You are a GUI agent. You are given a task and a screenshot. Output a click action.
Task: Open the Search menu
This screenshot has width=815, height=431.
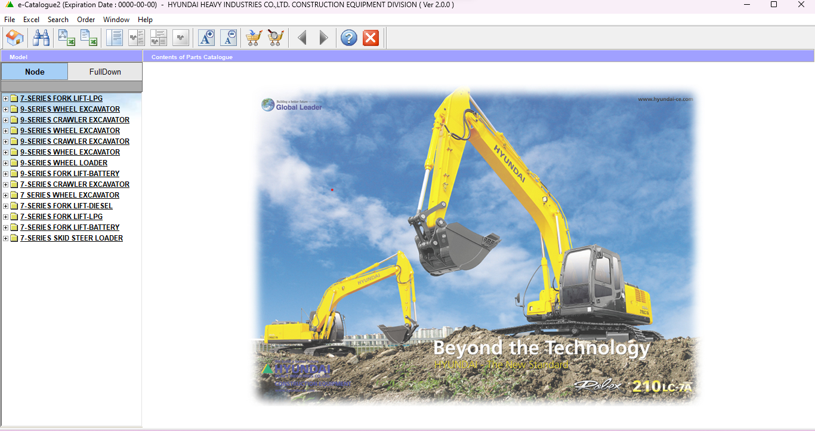tap(58, 20)
